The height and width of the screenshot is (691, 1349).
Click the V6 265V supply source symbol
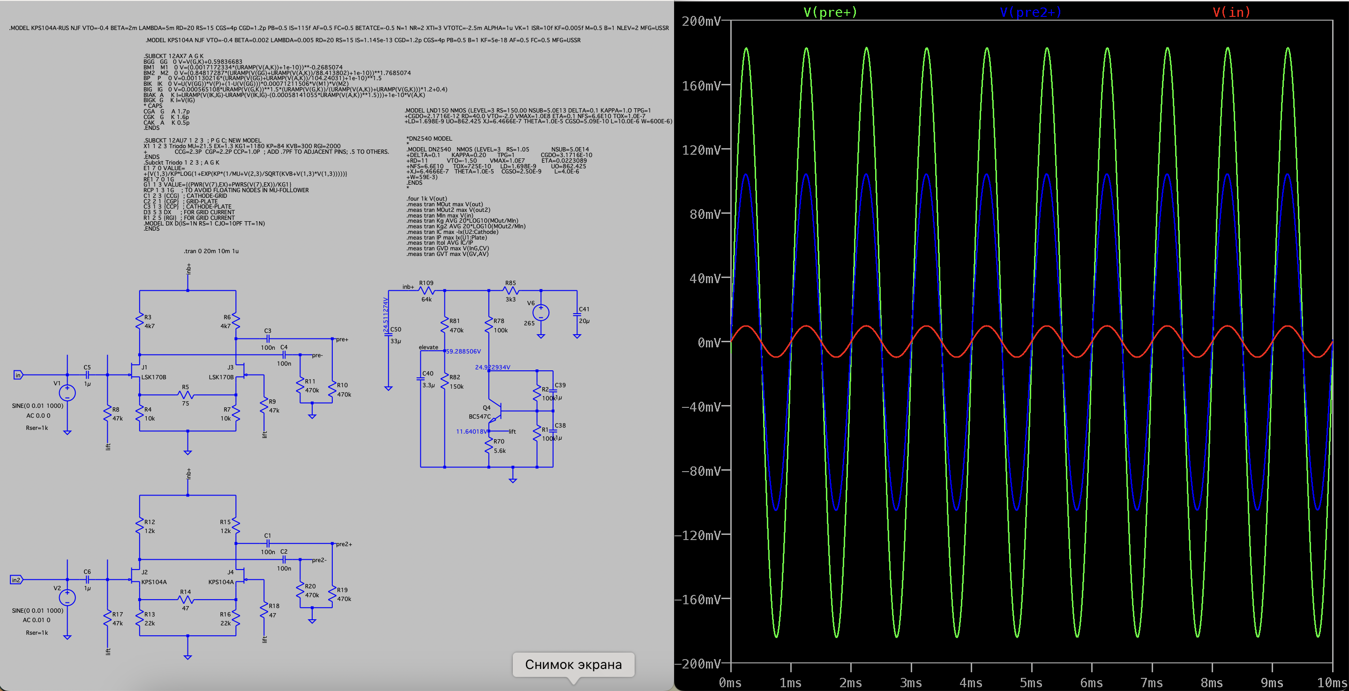pyautogui.click(x=540, y=313)
